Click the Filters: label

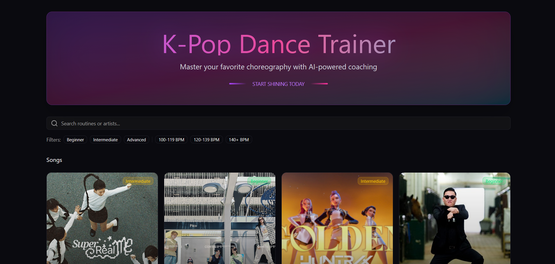tap(54, 140)
